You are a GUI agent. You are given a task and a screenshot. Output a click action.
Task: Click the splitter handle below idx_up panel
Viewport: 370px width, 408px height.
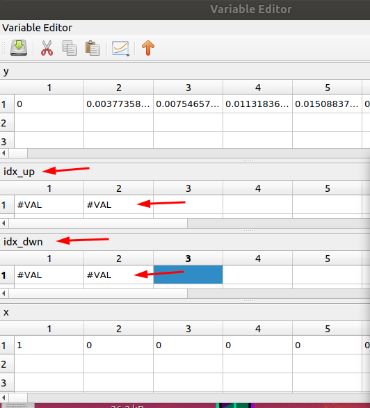250,230
